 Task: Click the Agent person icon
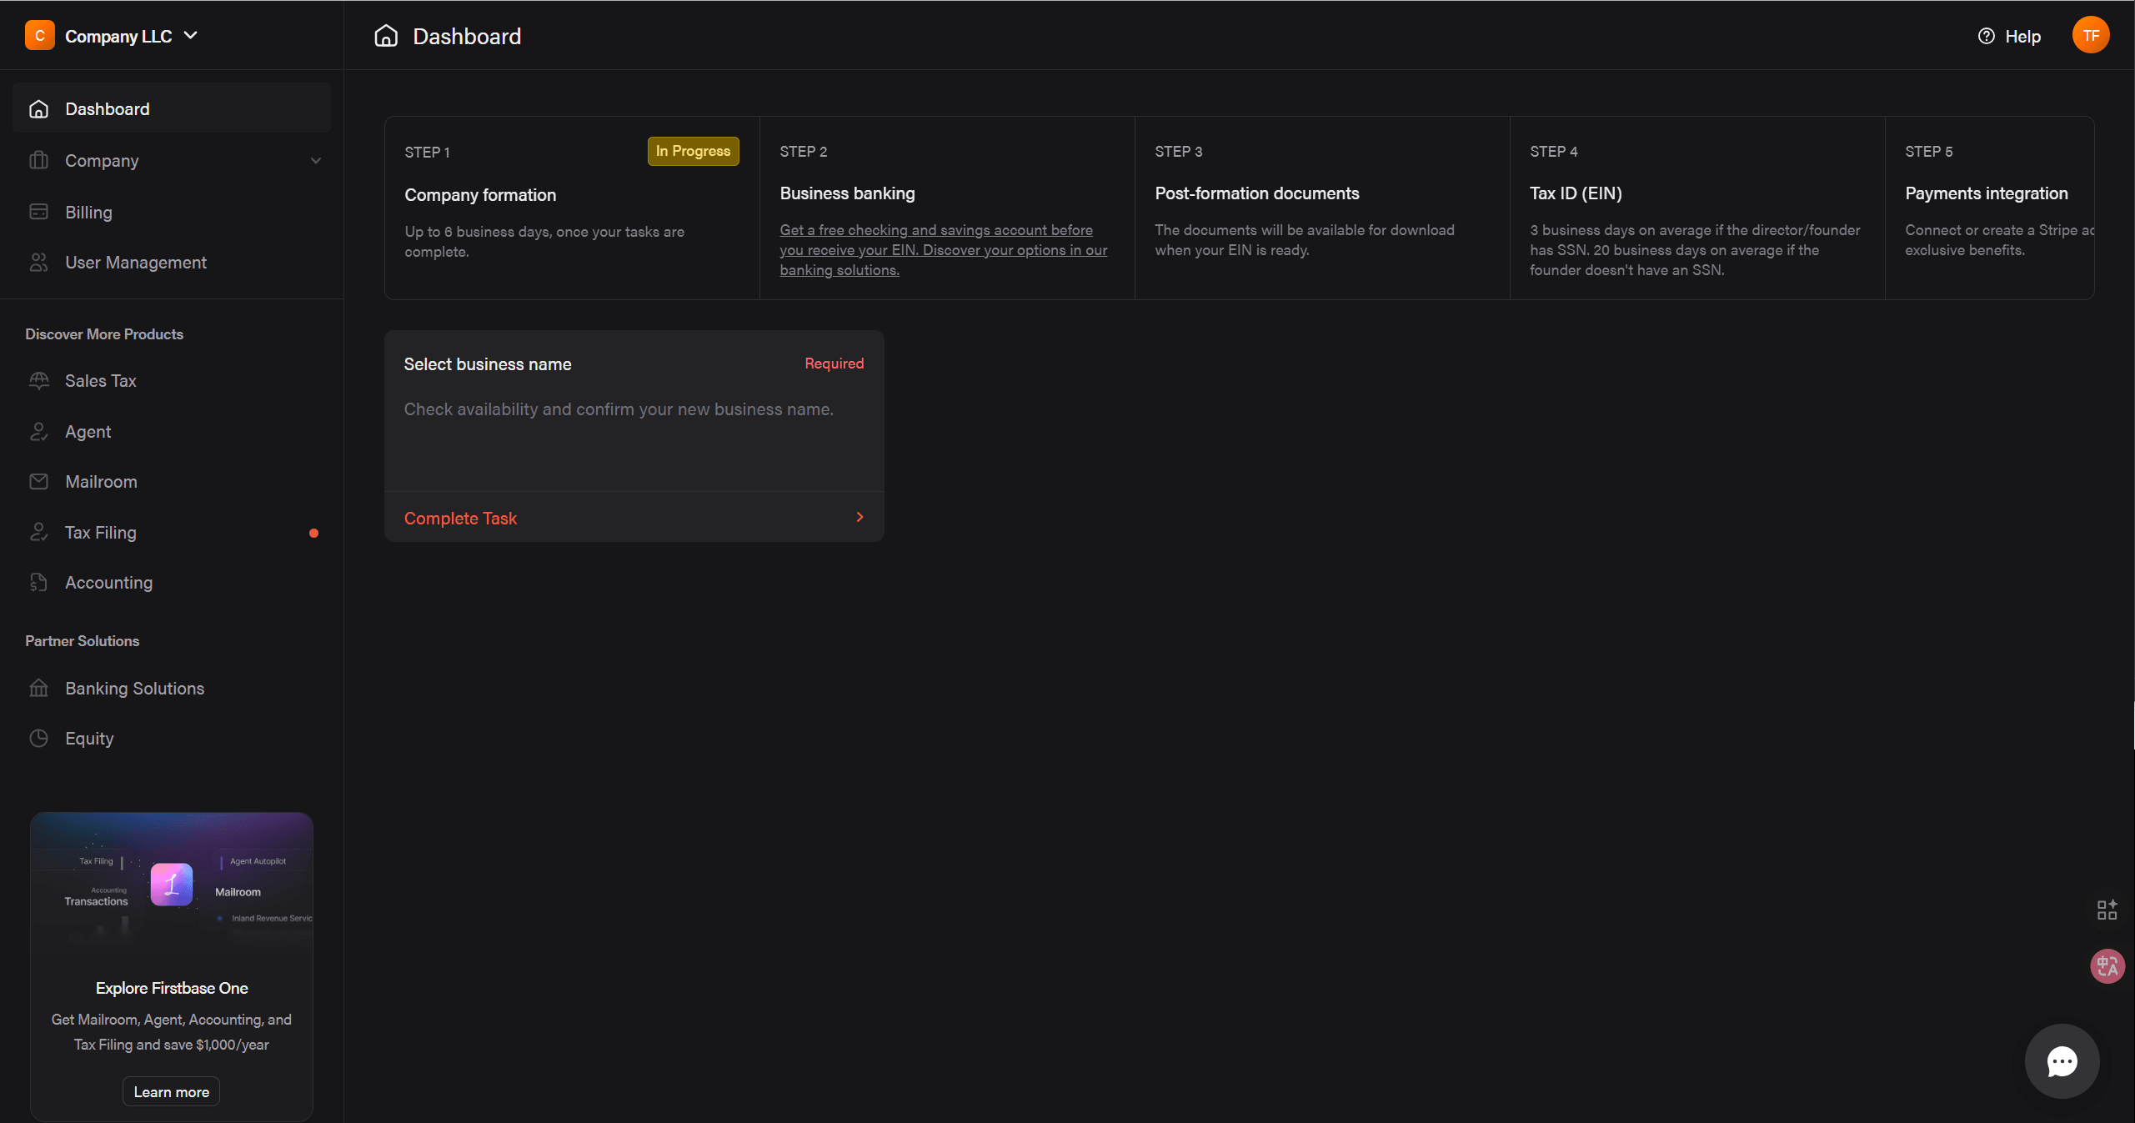pyautogui.click(x=38, y=432)
